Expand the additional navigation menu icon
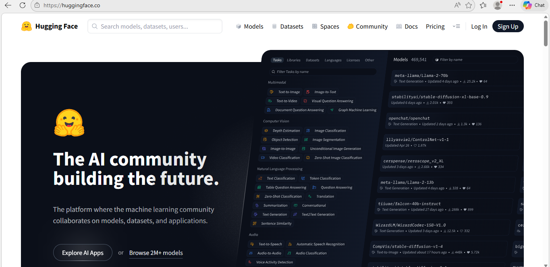The image size is (550, 267). click(456, 27)
